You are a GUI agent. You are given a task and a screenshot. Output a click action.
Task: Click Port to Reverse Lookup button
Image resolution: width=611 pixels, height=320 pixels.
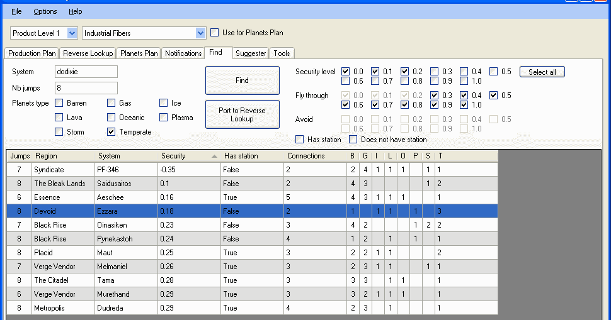point(243,114)
